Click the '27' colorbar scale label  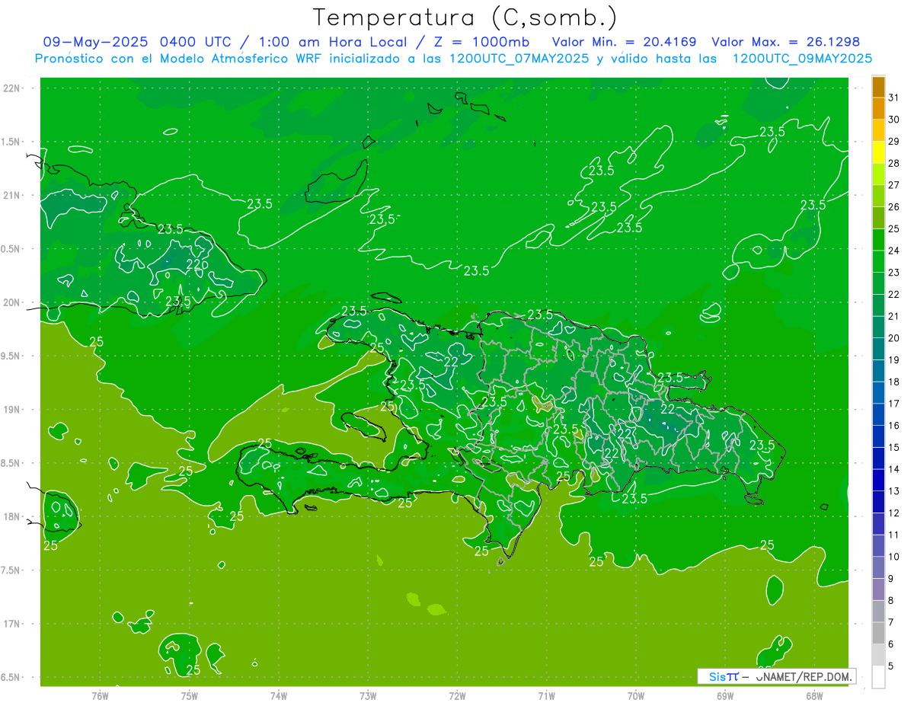[894, 185]
